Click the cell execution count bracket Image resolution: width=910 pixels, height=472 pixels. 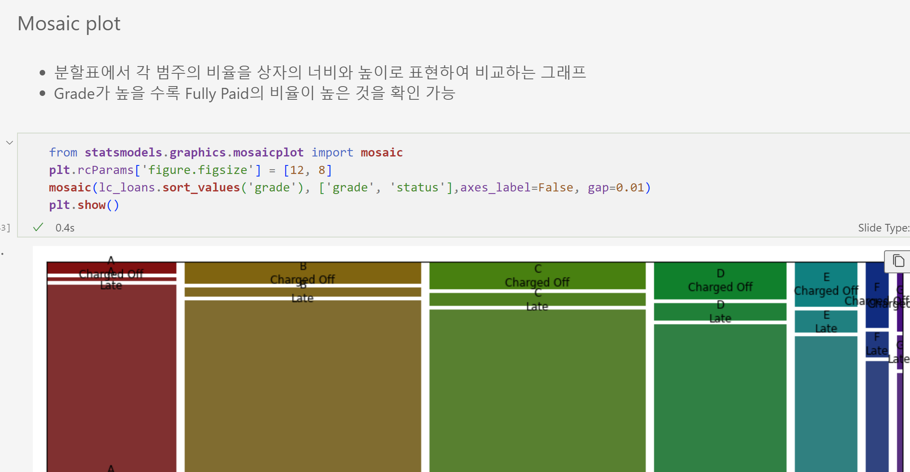point(5,228)
